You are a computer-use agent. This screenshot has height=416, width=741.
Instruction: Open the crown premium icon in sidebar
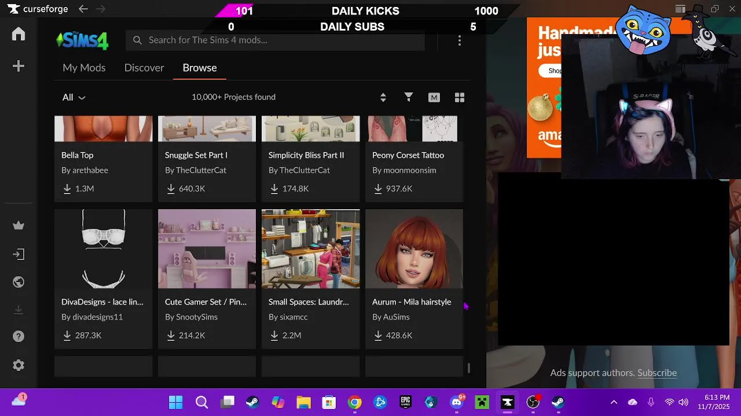coord(19,226)
